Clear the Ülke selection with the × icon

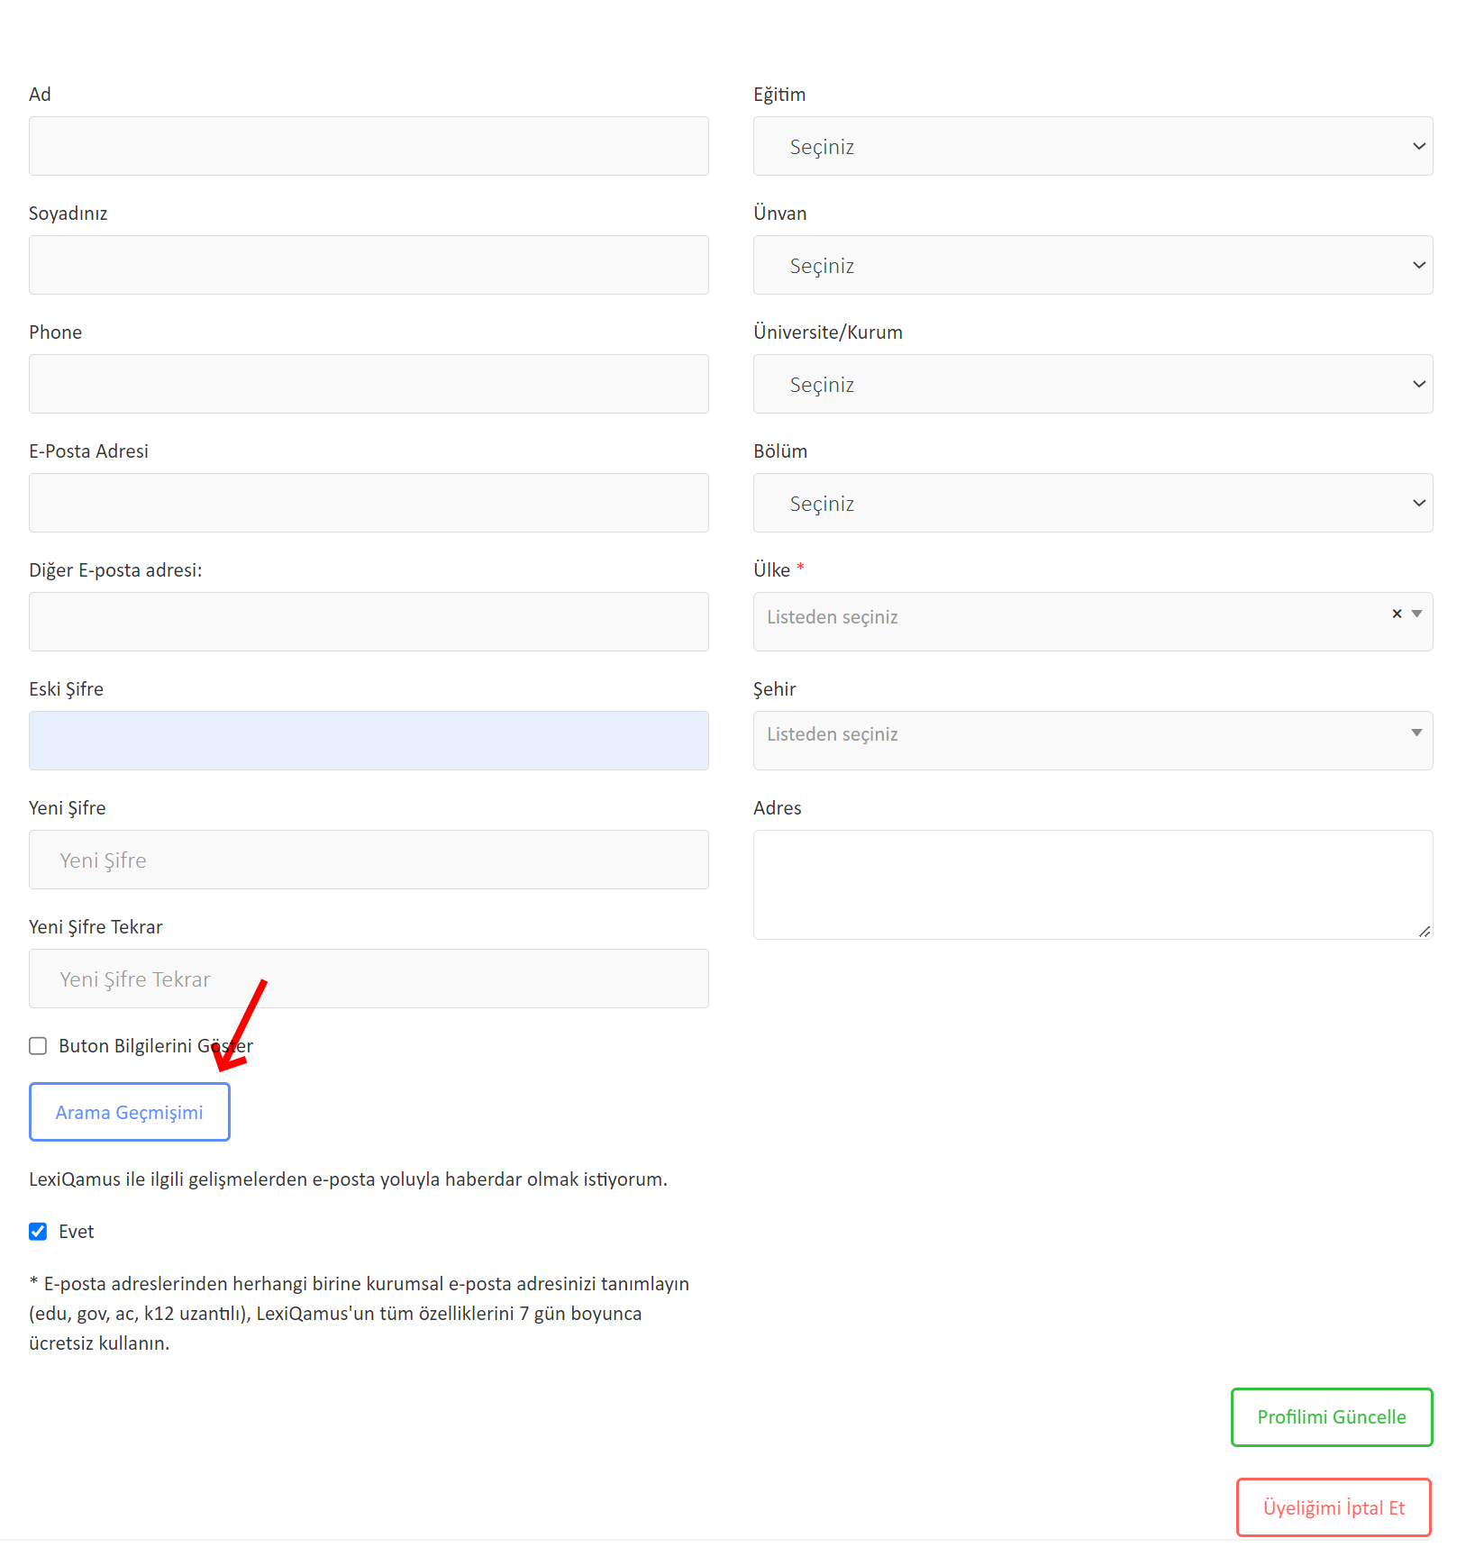pyautogui.click(x=1397, y=614)
